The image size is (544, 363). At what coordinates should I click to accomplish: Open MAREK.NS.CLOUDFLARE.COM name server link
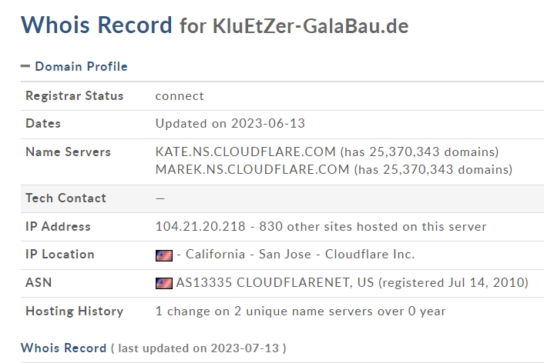click(252, 169)
